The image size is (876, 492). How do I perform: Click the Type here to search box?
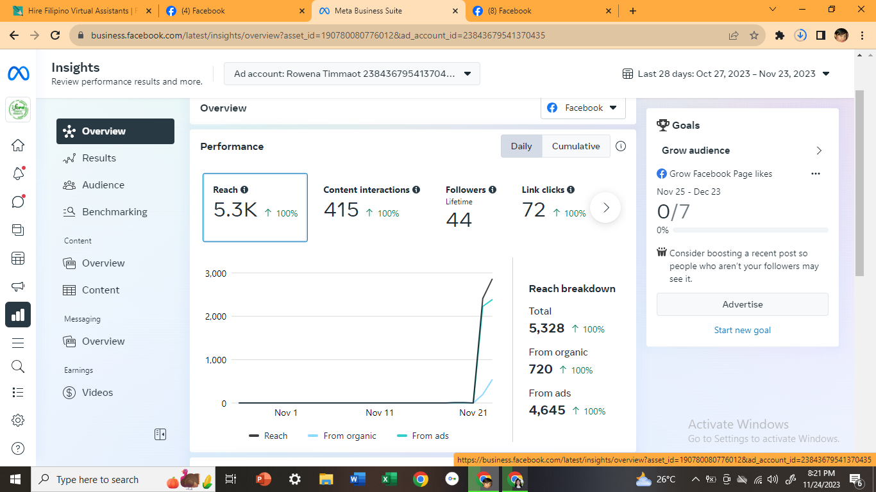point(123,479)
